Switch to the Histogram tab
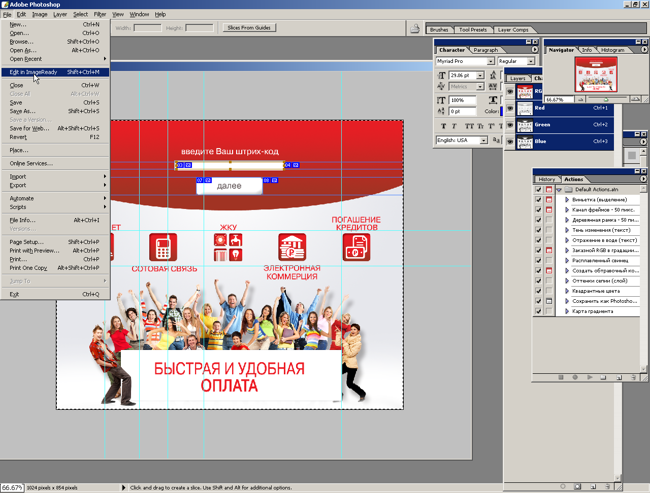Image resolution: width=650 pixels, height=493 pixels. point(613,50)
